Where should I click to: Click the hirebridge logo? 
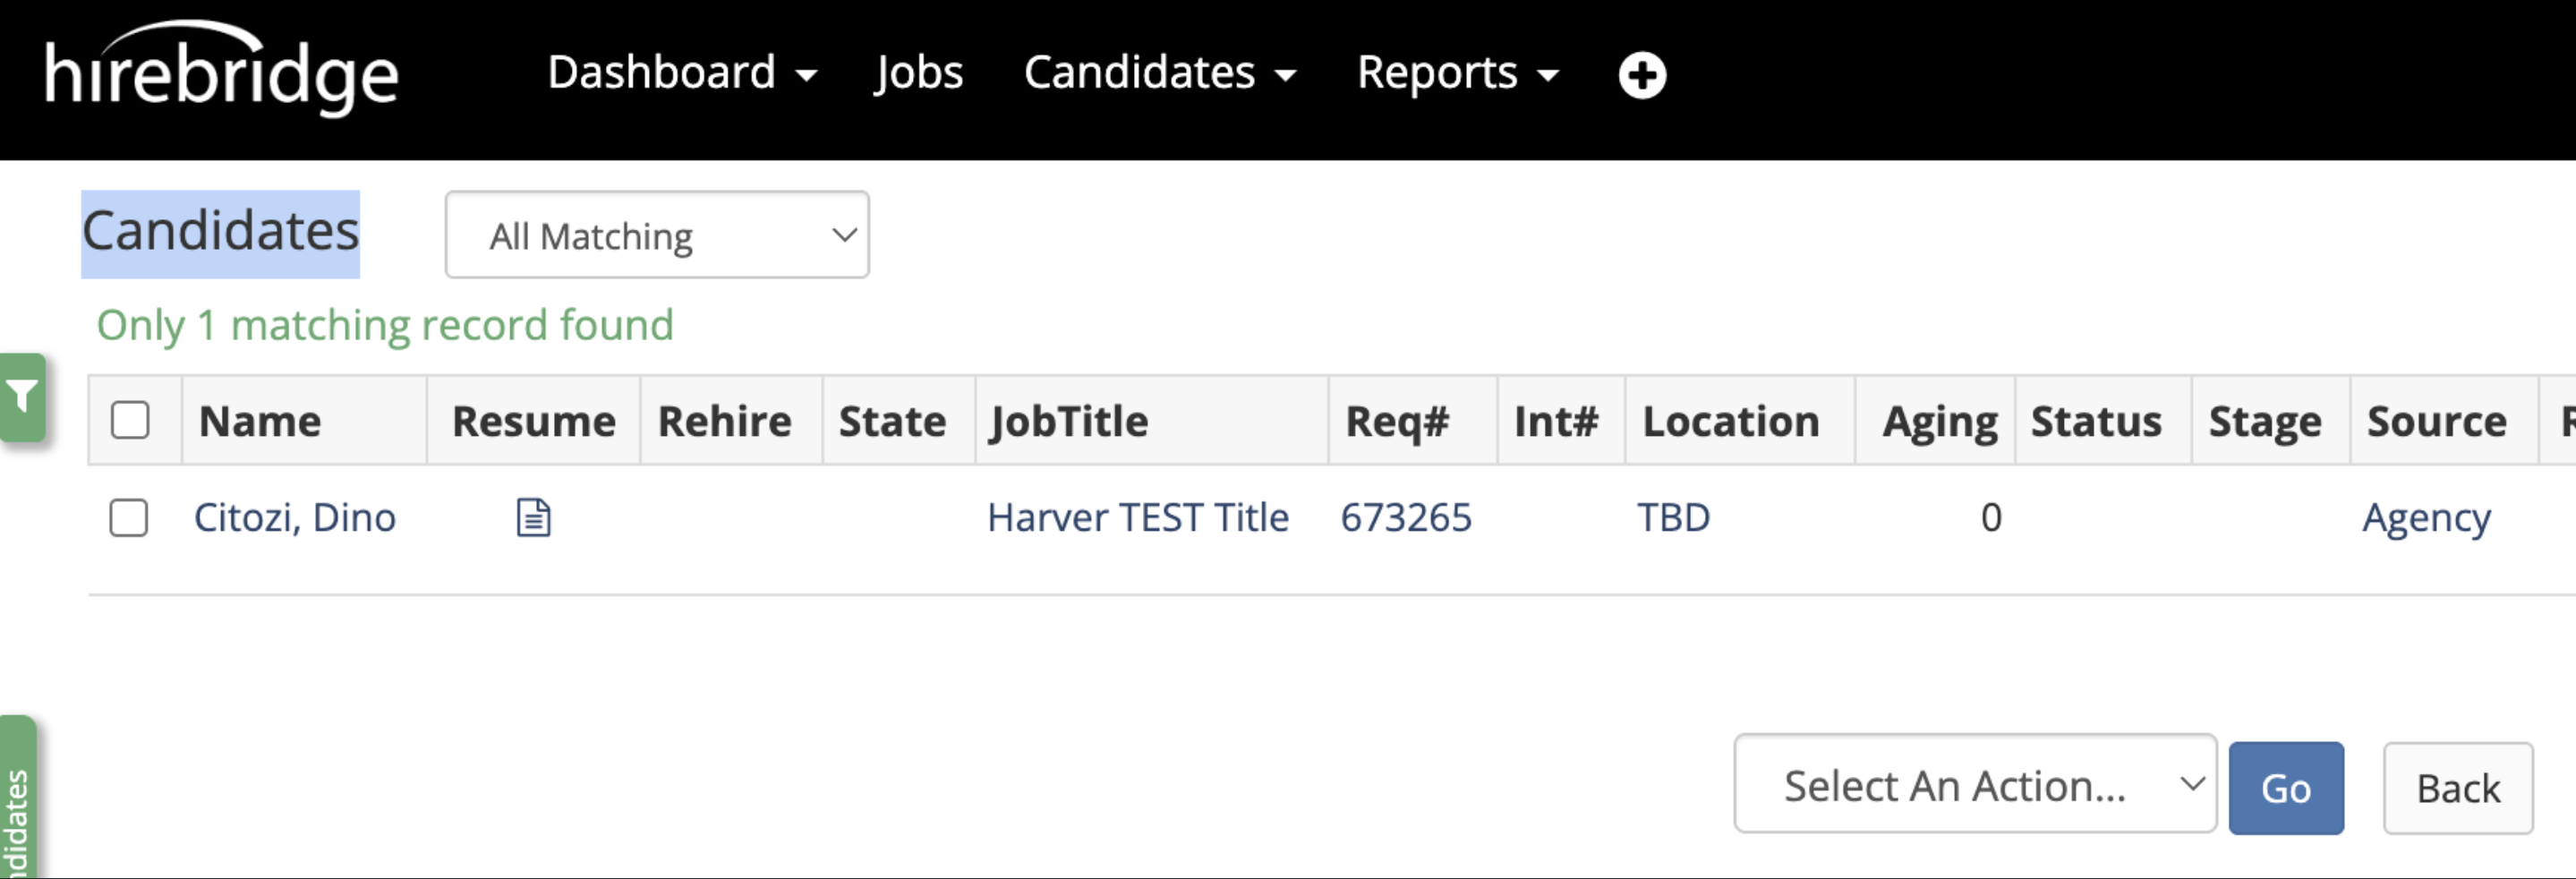click(x=221, y=72)
